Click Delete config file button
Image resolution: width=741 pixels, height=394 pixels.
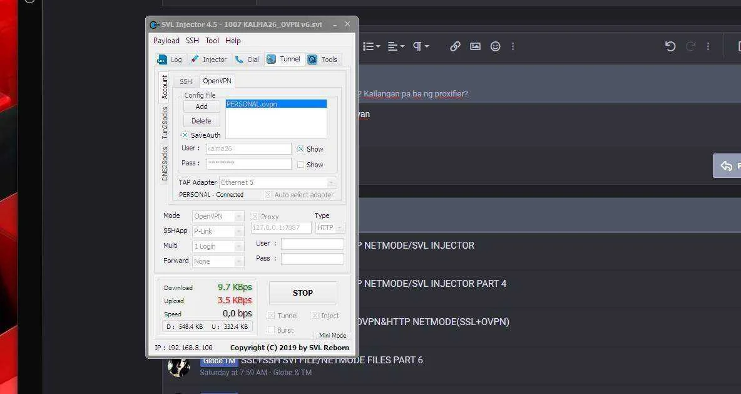click(202, 121)
